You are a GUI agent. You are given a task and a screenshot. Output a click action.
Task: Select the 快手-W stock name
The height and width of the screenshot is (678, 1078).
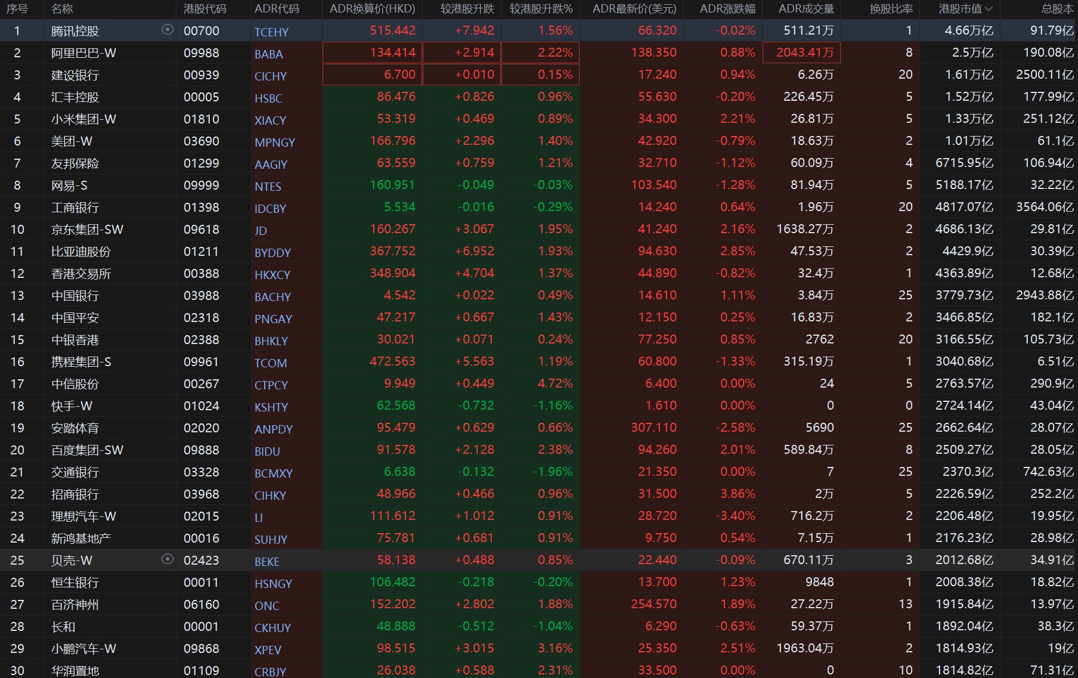pyautogui.click(x=72, y=406)
